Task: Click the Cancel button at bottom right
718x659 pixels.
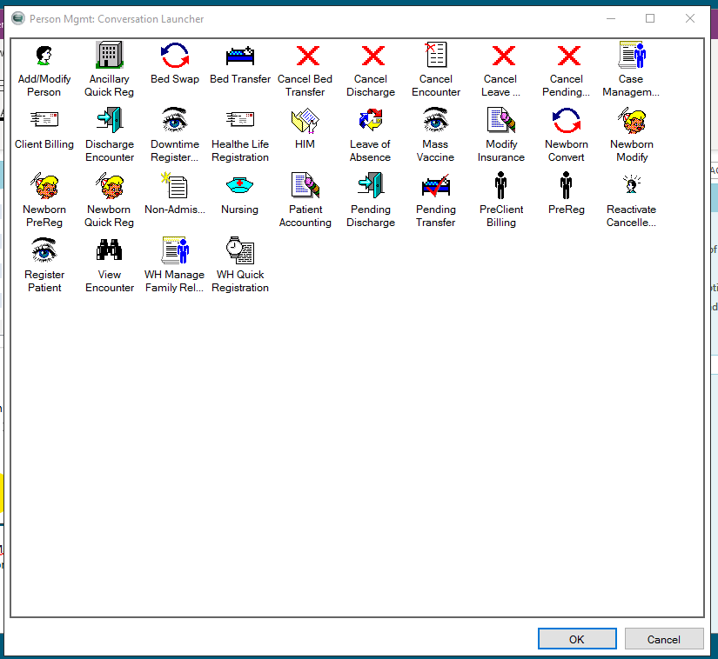Action: (663, 639)
